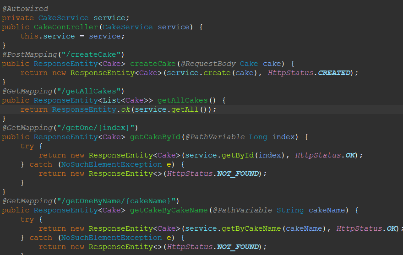
Task: Click the @GetMapping annotation above getAllCakes
Action: click(27, 91)
